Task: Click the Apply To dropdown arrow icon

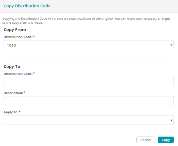Action: coord(171,120)
